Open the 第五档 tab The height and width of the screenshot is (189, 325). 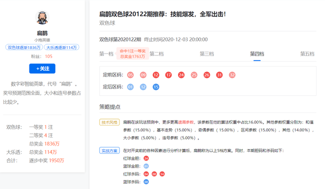307,54
